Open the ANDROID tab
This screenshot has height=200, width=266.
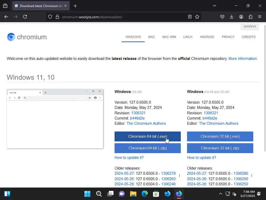click(207, 37)
